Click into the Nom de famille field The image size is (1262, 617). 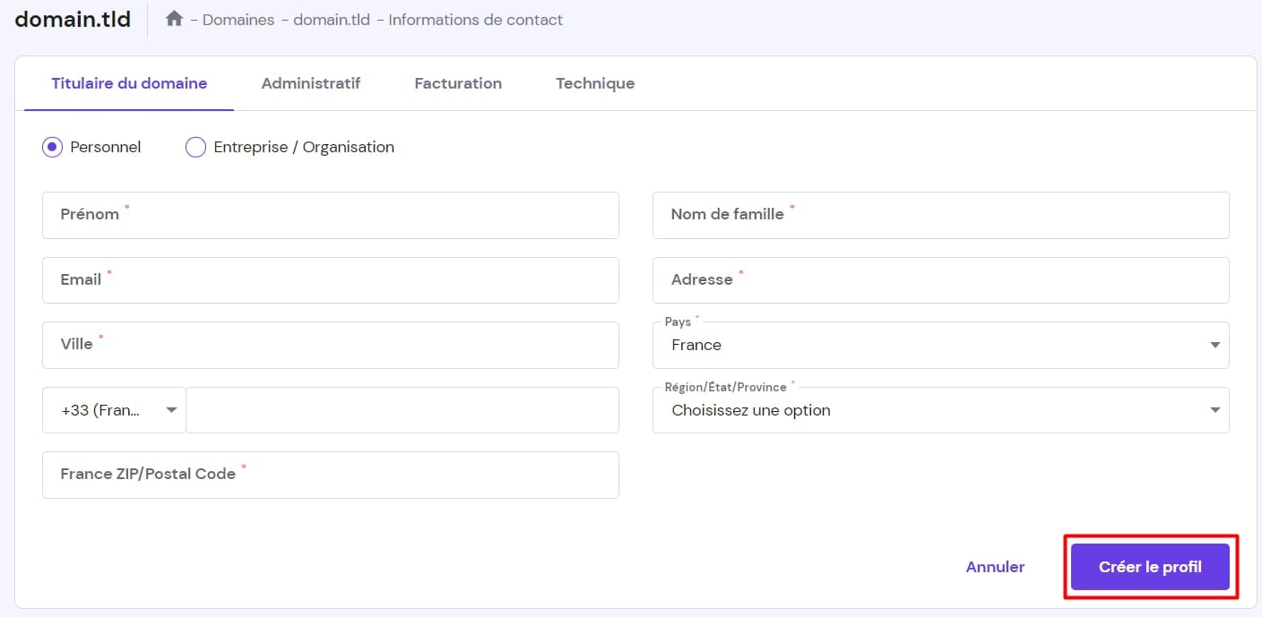pos(940,215)
